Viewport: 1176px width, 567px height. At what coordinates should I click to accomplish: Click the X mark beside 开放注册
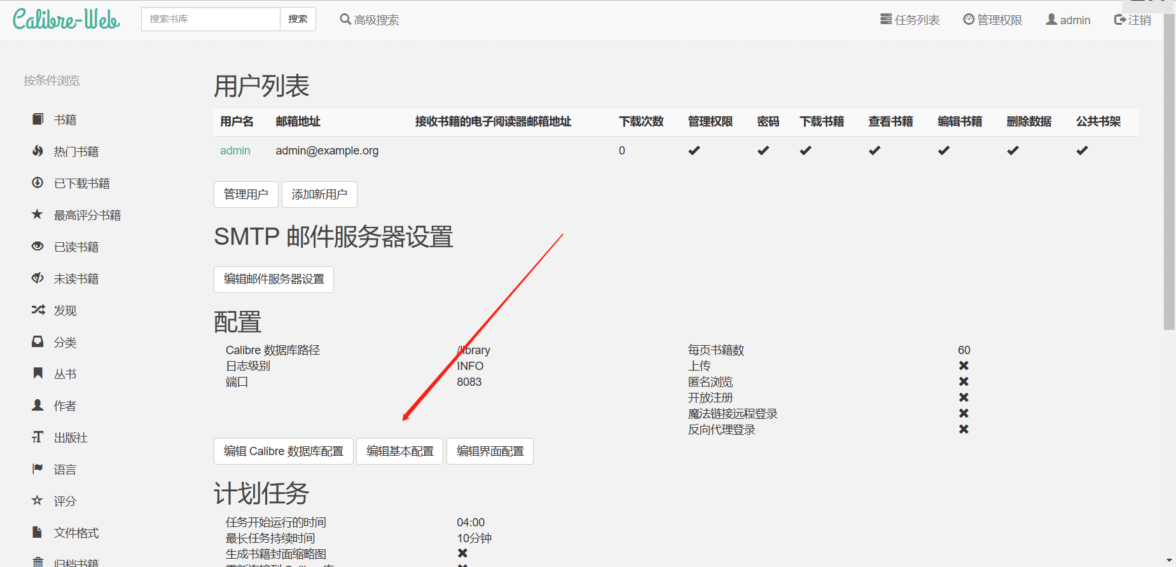tap(964, 397)
